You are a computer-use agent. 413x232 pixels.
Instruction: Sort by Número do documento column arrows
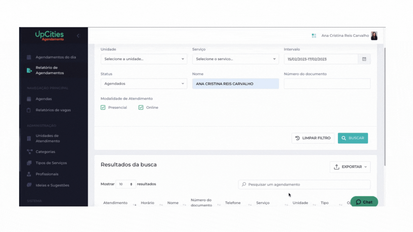tap(219, 204)
